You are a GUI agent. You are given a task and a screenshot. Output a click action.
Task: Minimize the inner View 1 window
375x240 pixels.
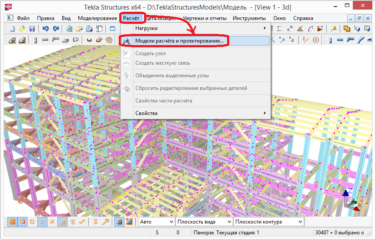(351, 18)
